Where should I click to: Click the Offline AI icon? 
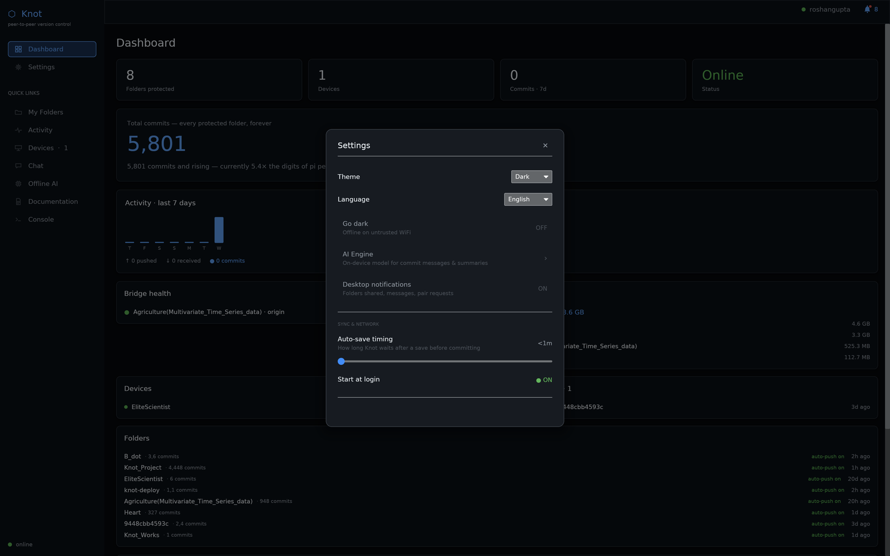click(18, 183)
